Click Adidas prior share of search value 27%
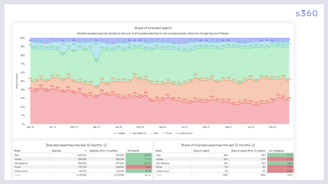The width and height of the screenshot is (328, 184). pyautogui.click(x=263, y=159)
